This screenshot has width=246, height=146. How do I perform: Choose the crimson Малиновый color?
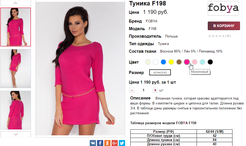[187, 62]
